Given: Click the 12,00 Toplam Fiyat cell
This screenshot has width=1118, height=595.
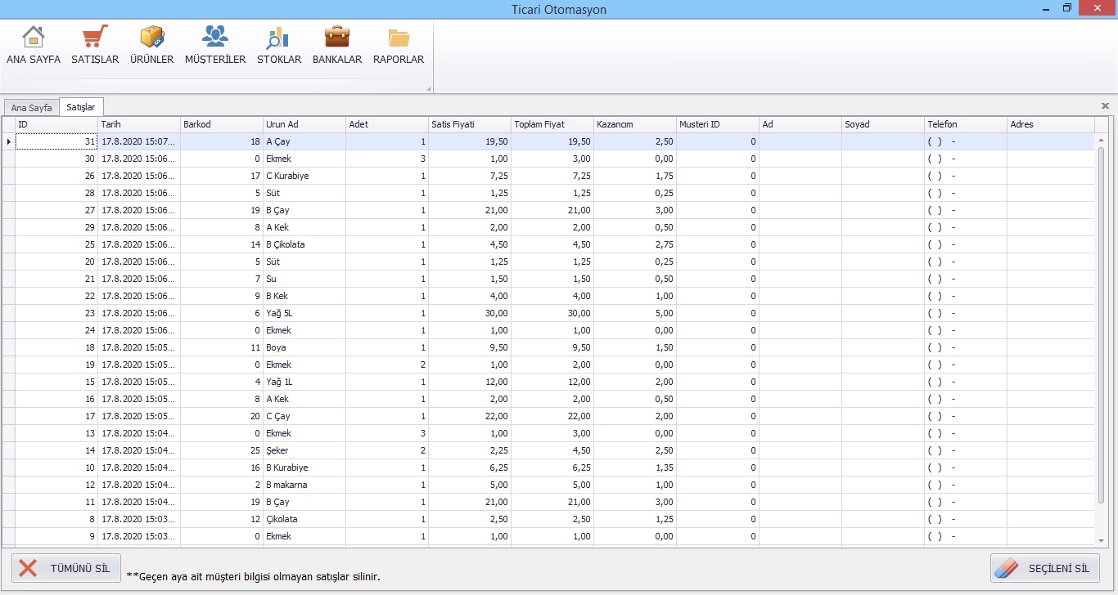Looking at the screenshot, I should (x=552, y=382).
